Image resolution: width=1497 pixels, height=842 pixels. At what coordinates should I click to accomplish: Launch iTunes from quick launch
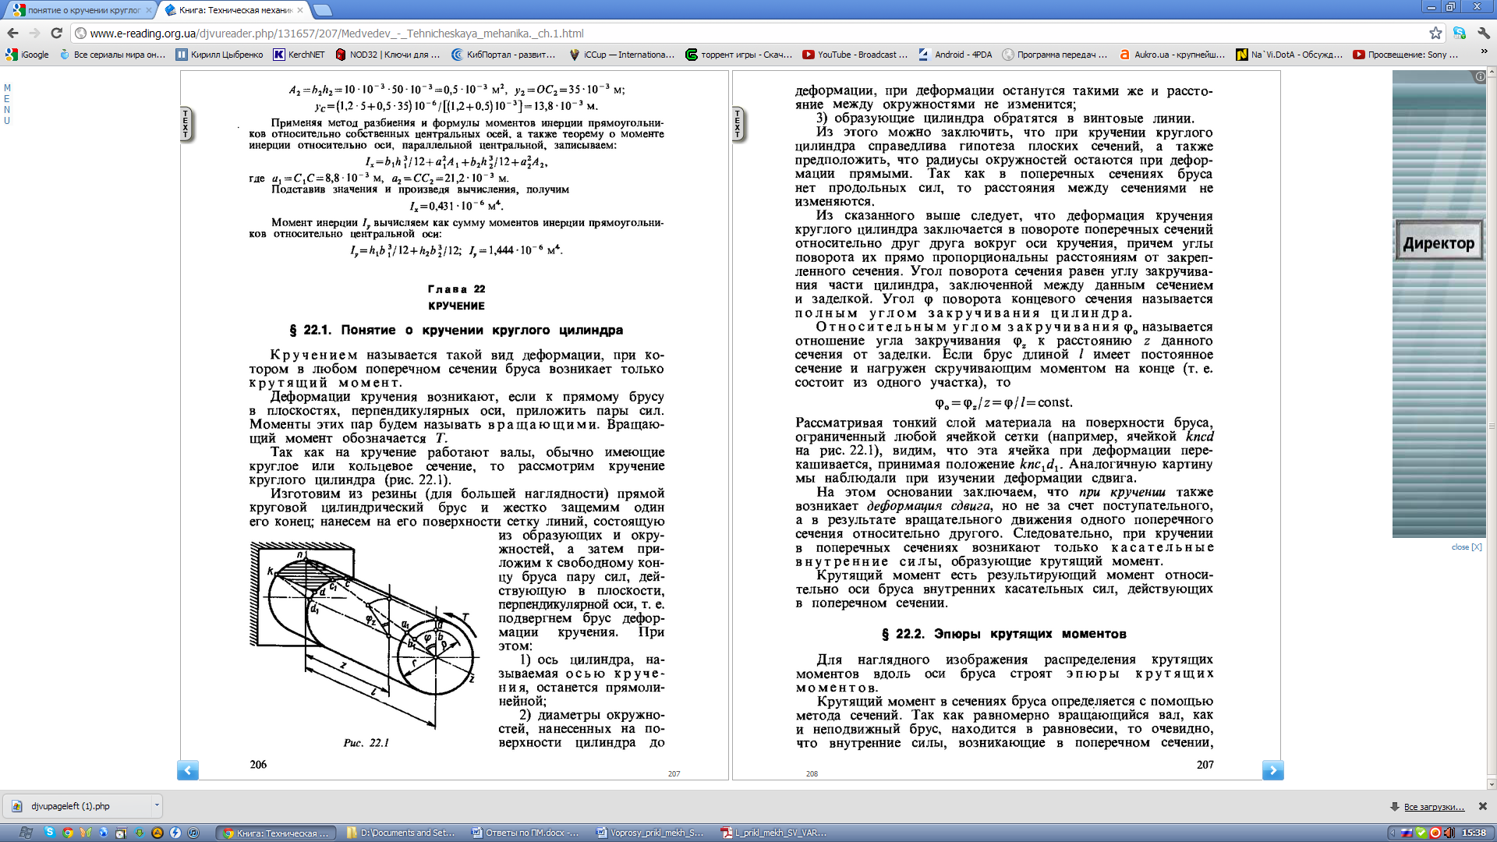pyautogui.click(x=193, y=832)
